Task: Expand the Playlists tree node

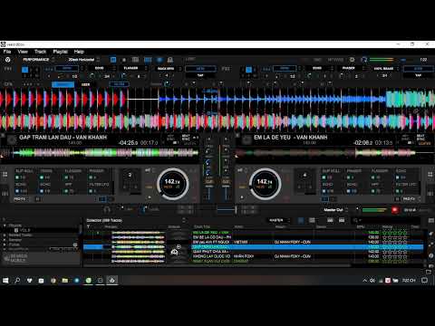Action: pyautogui.click(x=5, y=225)
